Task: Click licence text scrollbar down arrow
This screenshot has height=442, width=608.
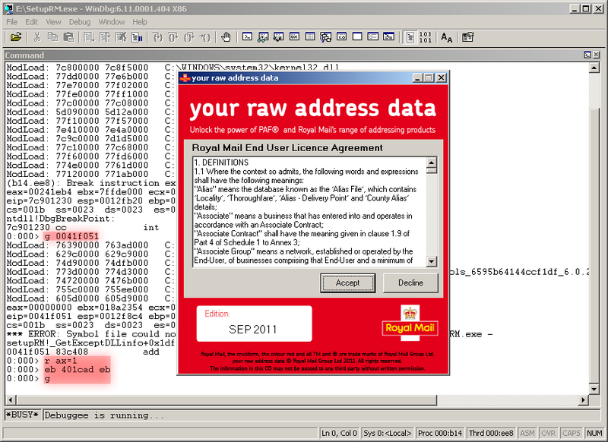Action: [x=432, y=261]
